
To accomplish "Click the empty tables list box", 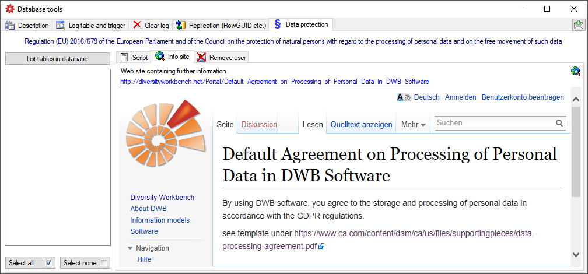I will [x=57, y=157].
